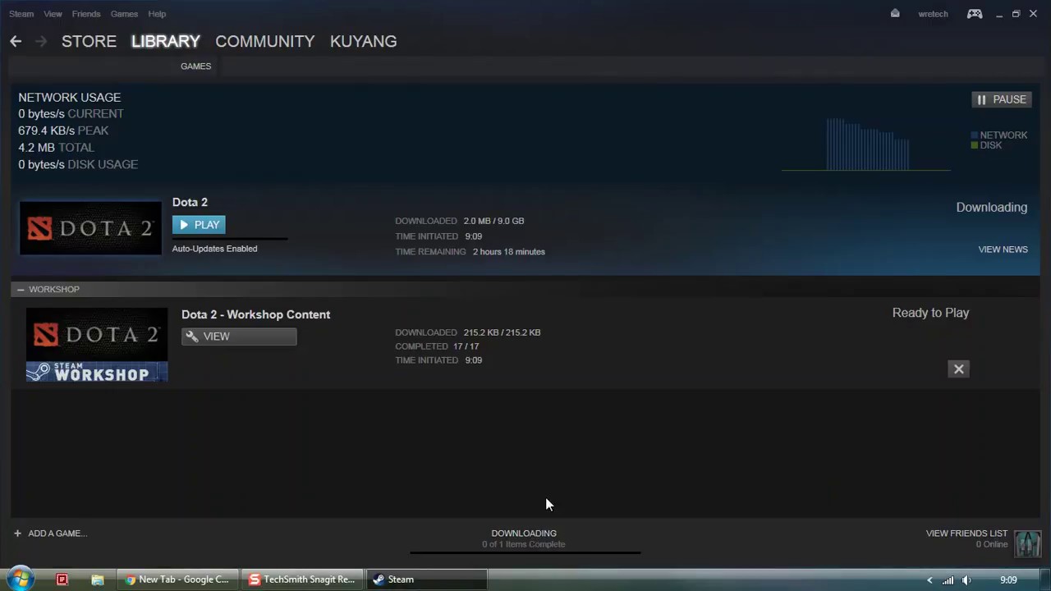
Task: Switch to the Steam taskbar button
Action: coord(427,580)
